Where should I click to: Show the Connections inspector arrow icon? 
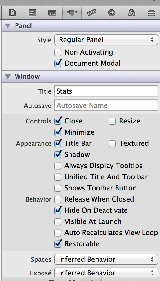click(112, 13)
